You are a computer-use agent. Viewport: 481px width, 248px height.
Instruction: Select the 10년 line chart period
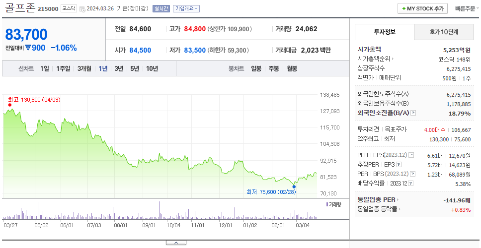(x=152, y=68)
